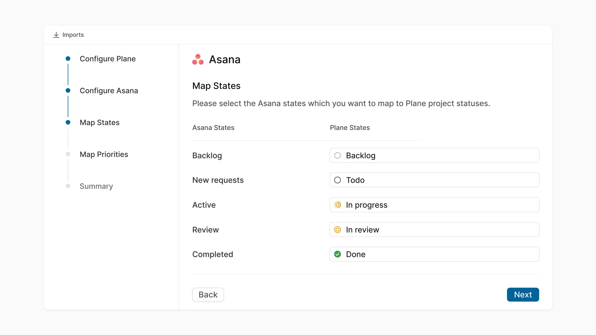Go to the Configure Plane step
This screenshot has height=335, width=596.
(x=108, y=59)
